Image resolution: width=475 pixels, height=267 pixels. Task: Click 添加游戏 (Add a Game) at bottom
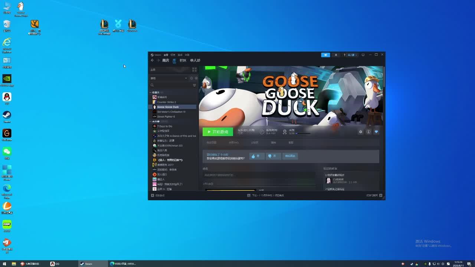158,195
